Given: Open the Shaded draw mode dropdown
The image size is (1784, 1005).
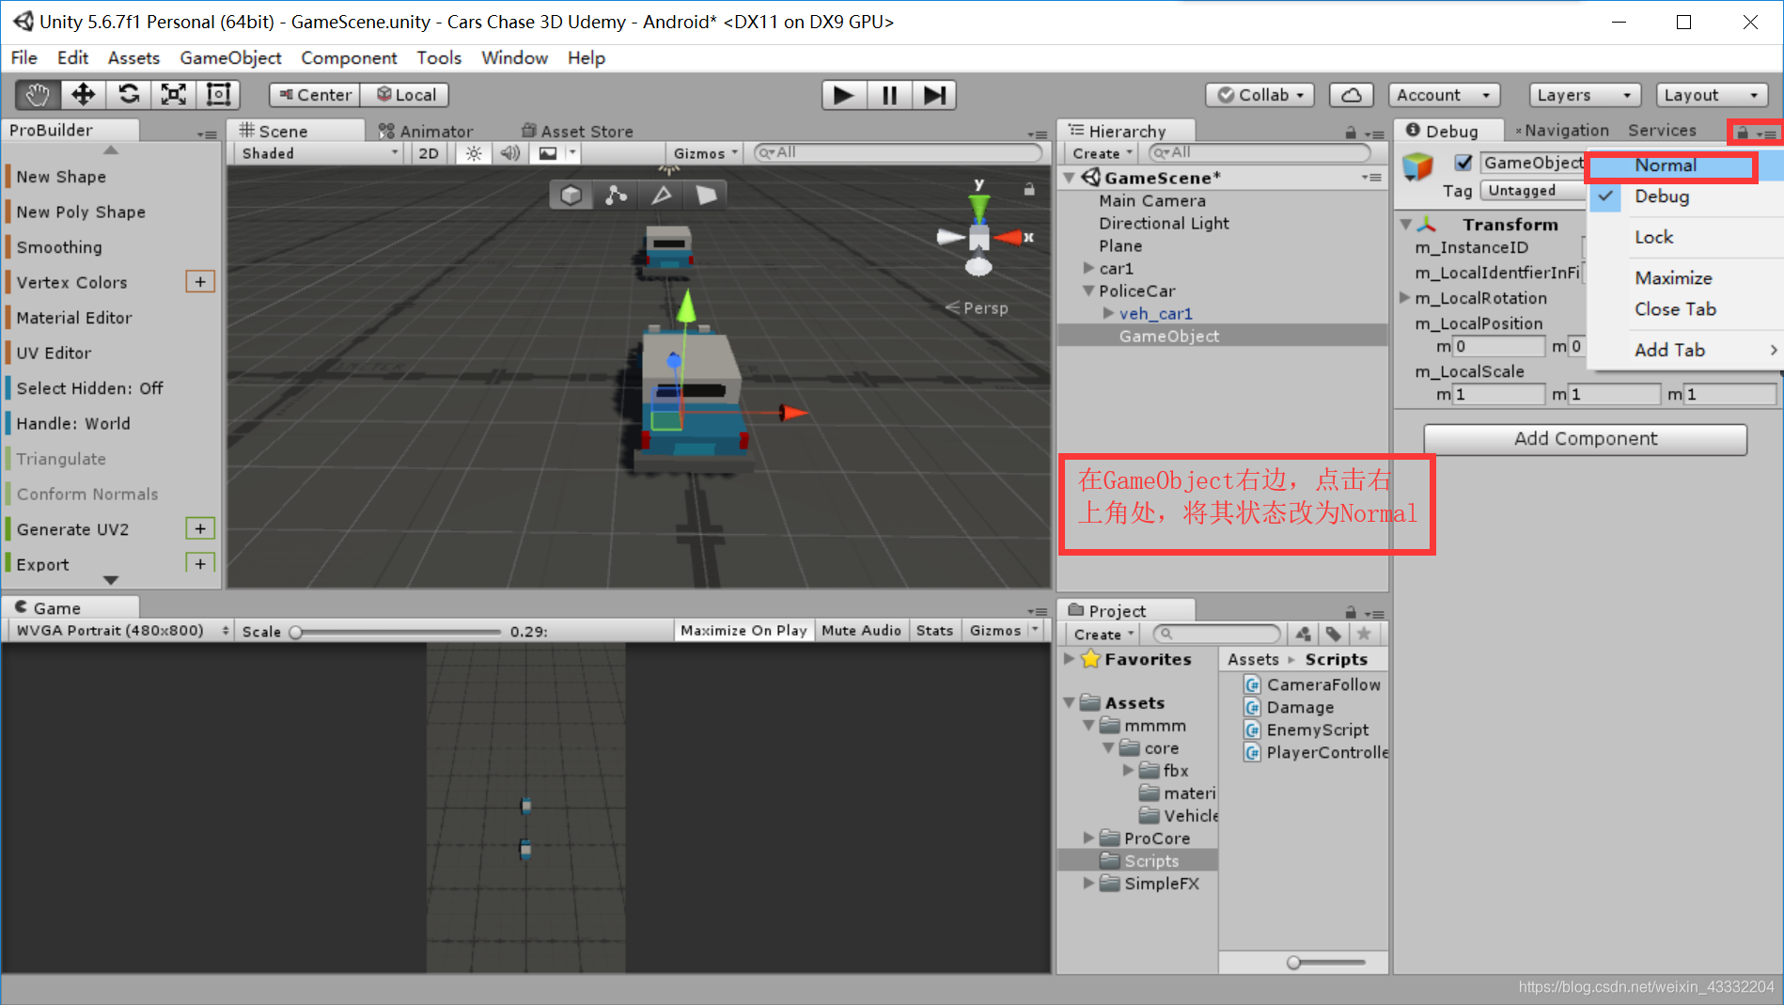Looking at the screenshot, I should pos(320,153).
